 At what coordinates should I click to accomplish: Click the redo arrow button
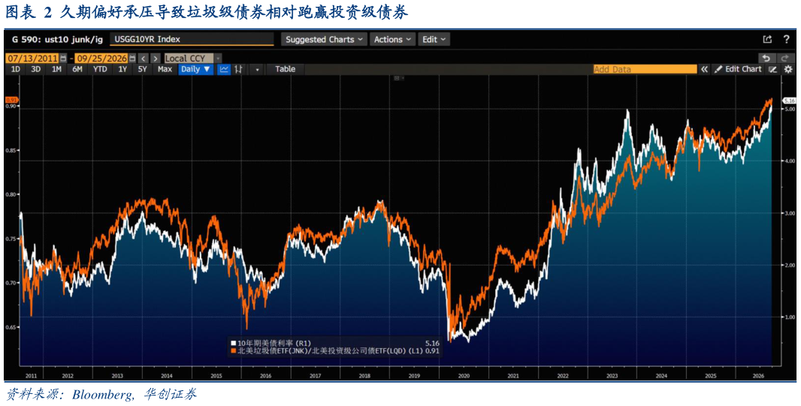click(x=784, y=58)
